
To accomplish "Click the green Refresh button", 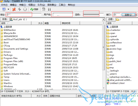I will click(x=34, y=9).
